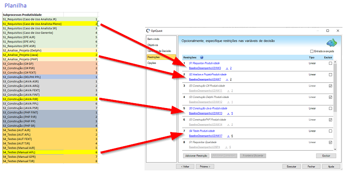Click the OptQuest icon in the title bar

(148, 31)
